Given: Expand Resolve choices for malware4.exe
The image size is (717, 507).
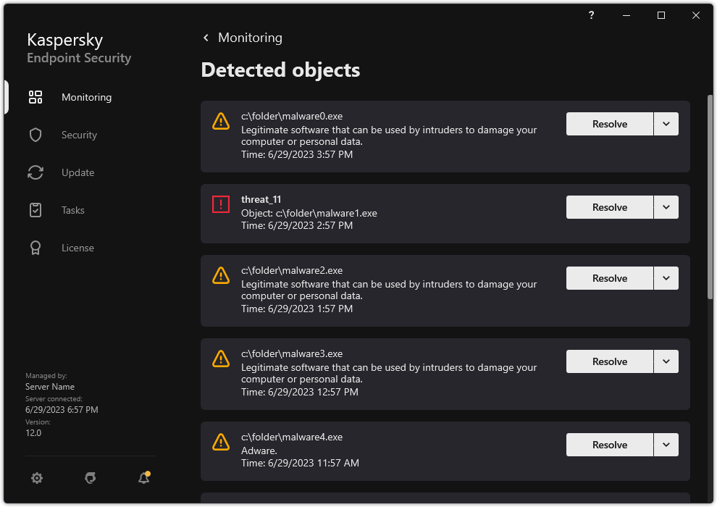Looking at the screenshot, I should 666,444.
